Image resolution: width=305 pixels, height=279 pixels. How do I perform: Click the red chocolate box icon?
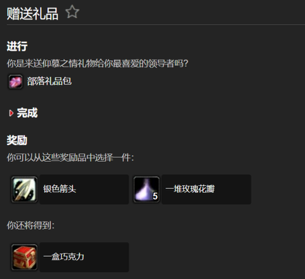coord(24,257)
